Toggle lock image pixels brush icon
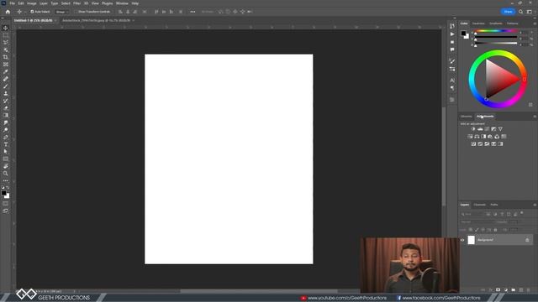 pos(477,230)
